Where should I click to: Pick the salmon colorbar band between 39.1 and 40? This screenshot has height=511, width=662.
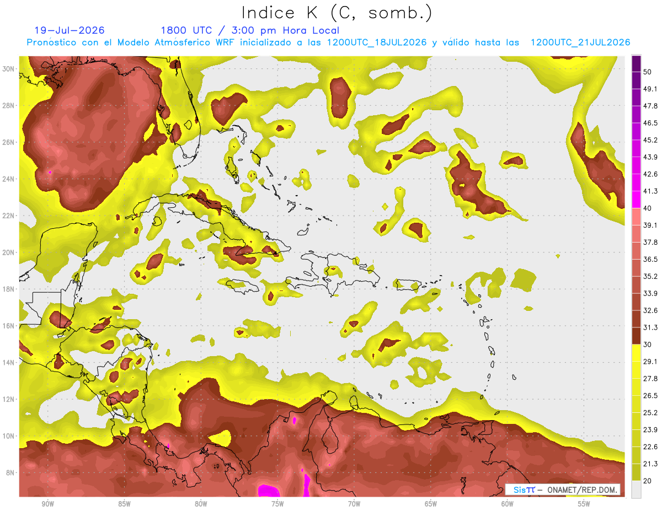(637, 217)
